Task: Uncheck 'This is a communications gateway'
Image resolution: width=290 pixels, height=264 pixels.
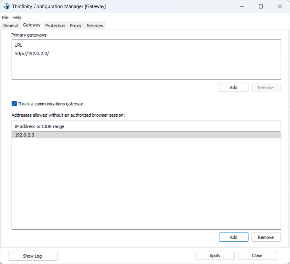Action: point(14,104)
